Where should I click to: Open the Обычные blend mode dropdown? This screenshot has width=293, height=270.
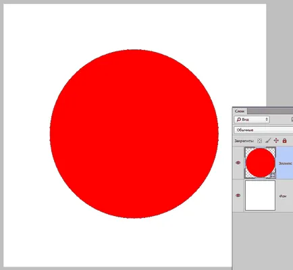click(x=263, y=130)
